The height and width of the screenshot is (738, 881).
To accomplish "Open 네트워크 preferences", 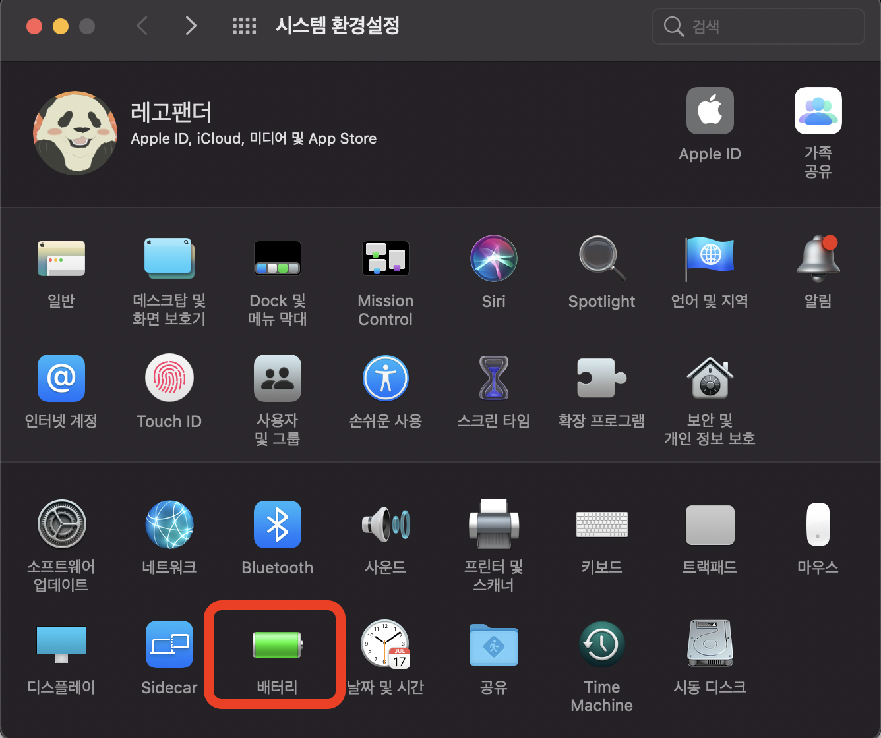I will [169, 525].
